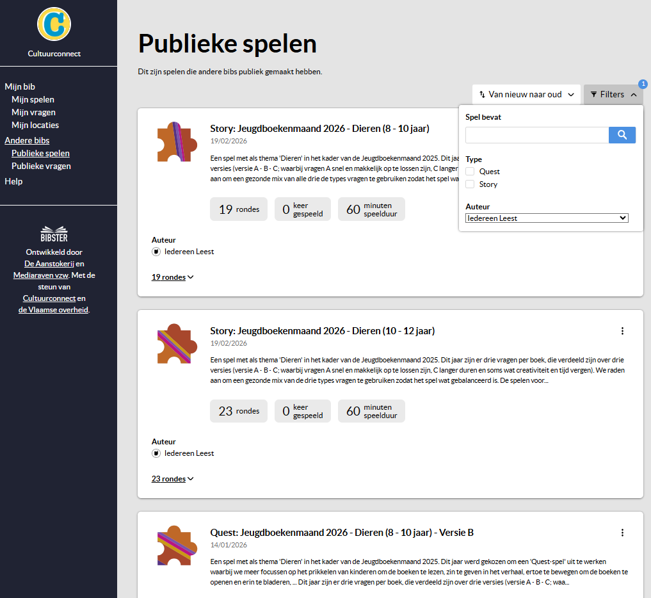Click the Cultuurconnect logo icon
Screen dimensions: 651x598
(x=54, y=24)
